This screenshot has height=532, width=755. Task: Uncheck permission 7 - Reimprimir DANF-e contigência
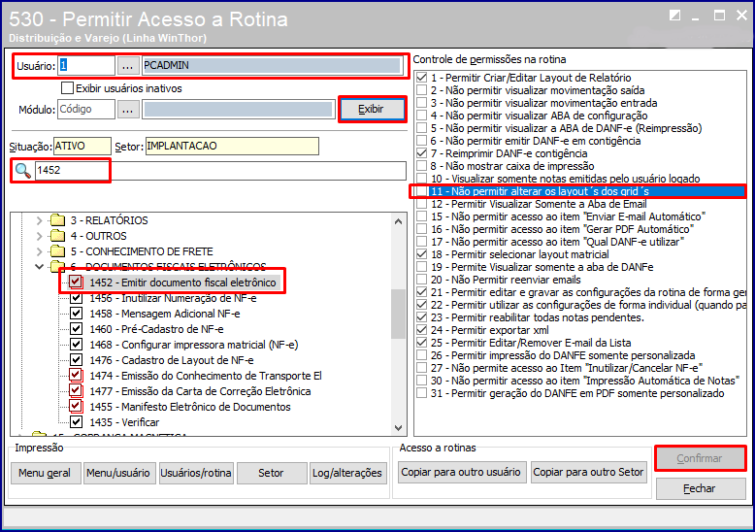coord(422,153)
